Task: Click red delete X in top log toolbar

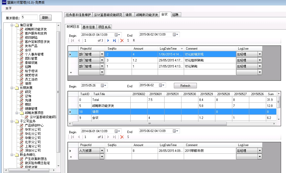Action: (x=122, y=41)
